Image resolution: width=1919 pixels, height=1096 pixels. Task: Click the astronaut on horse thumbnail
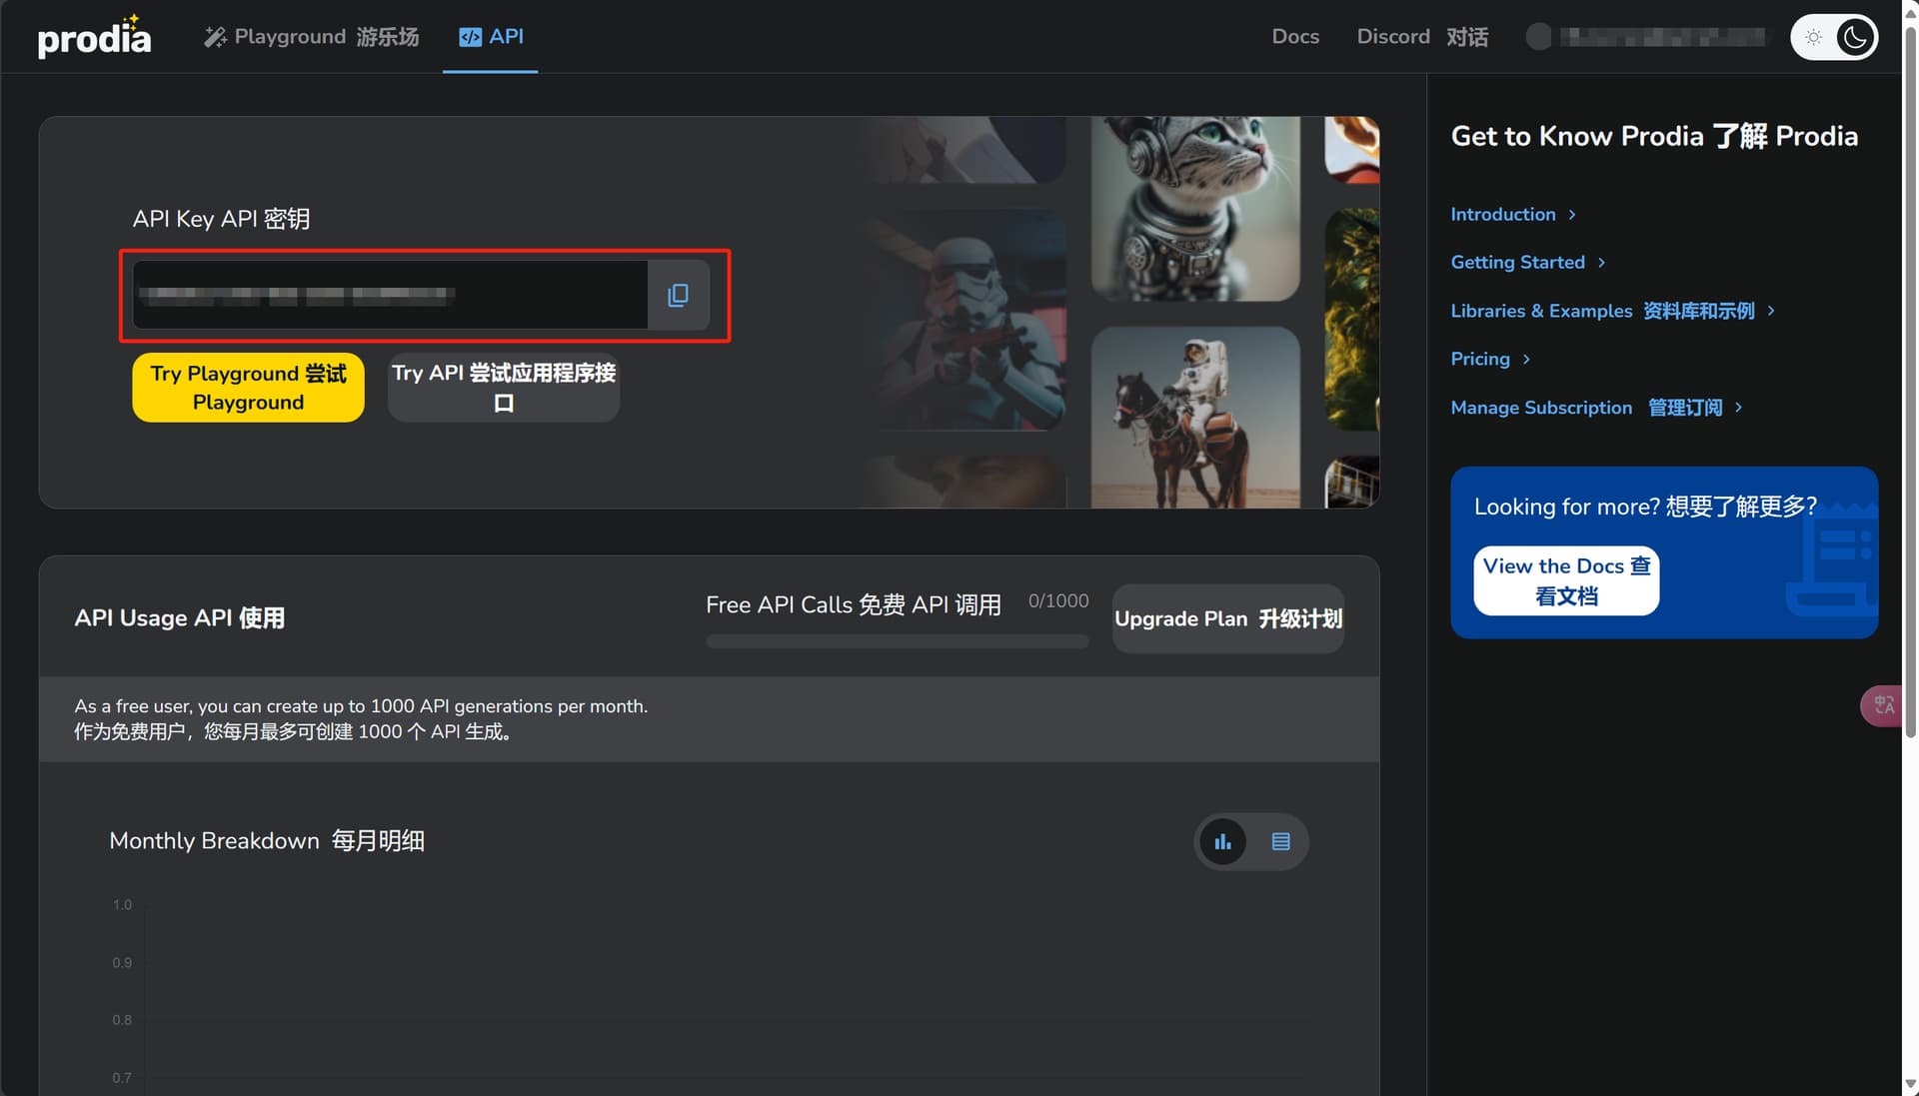click(x=1195, y=418)
